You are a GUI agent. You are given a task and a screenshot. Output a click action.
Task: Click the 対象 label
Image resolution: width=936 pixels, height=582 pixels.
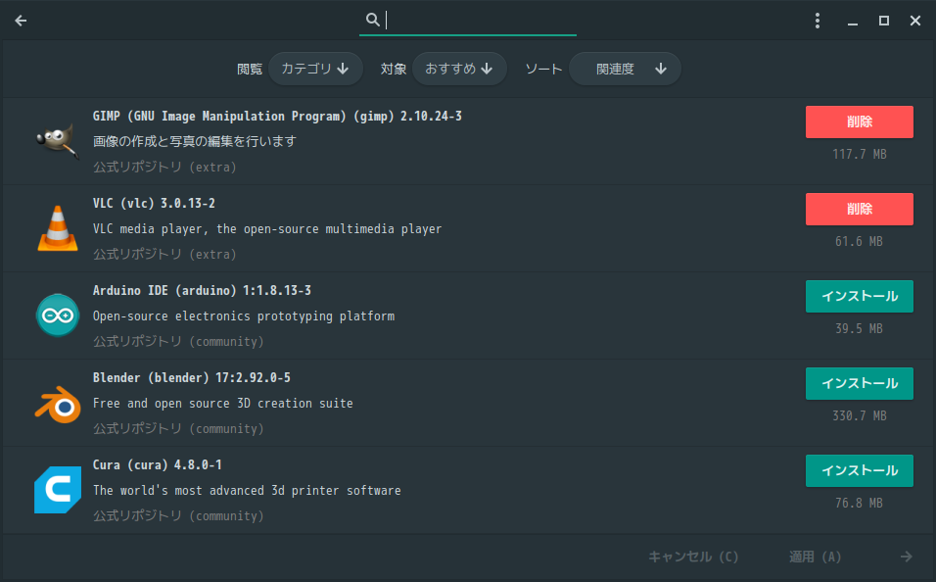(x=394, y=70)
